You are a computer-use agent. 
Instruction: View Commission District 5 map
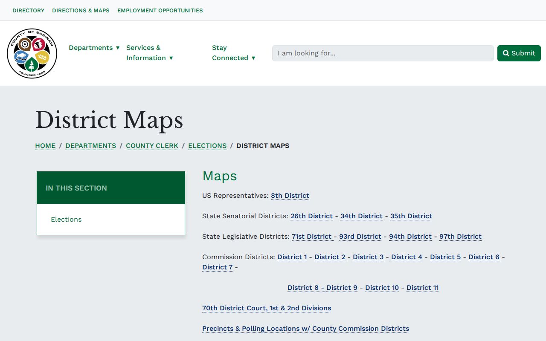pos(445,257)
